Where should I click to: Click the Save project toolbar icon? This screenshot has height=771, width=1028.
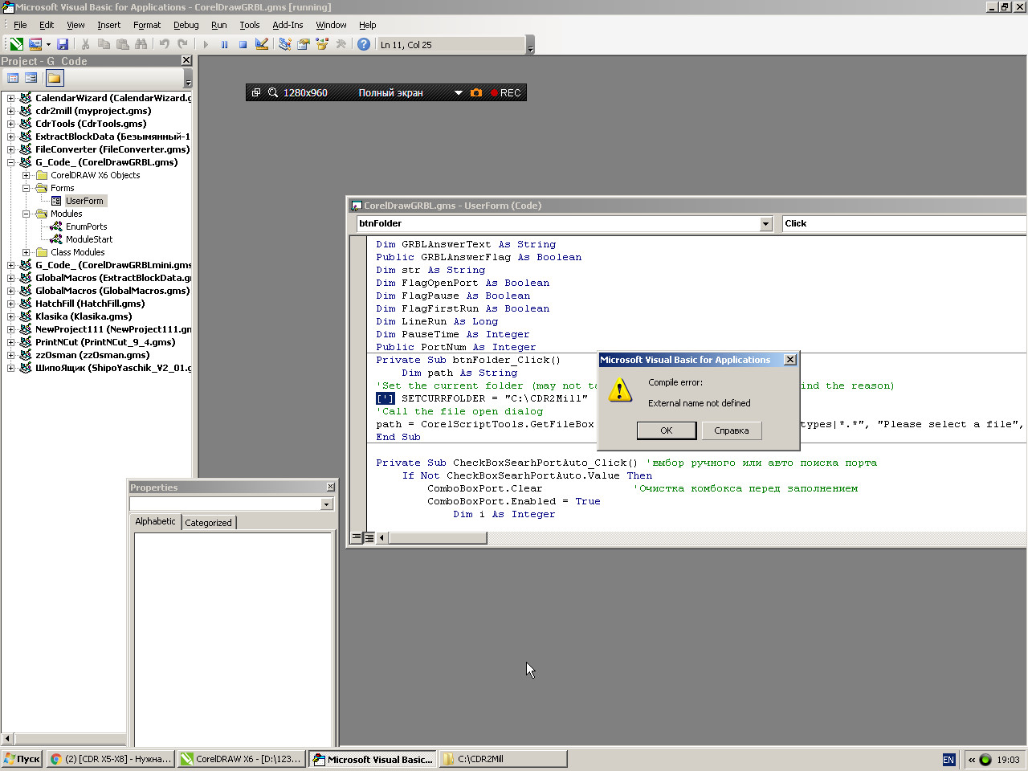63,45
